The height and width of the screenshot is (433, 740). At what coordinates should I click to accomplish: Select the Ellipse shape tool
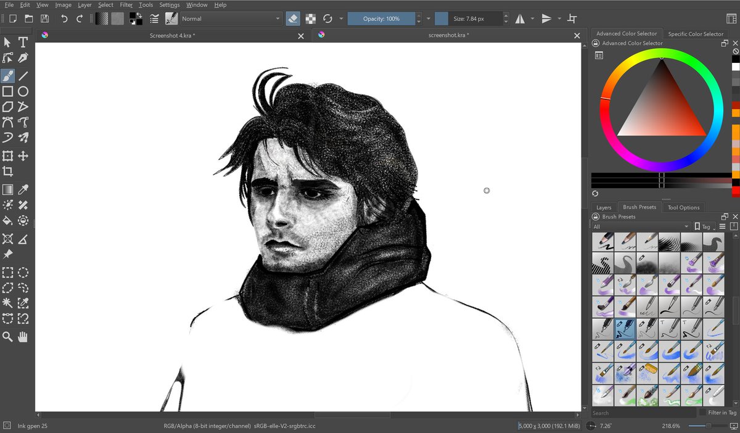[x=23, y=91]
